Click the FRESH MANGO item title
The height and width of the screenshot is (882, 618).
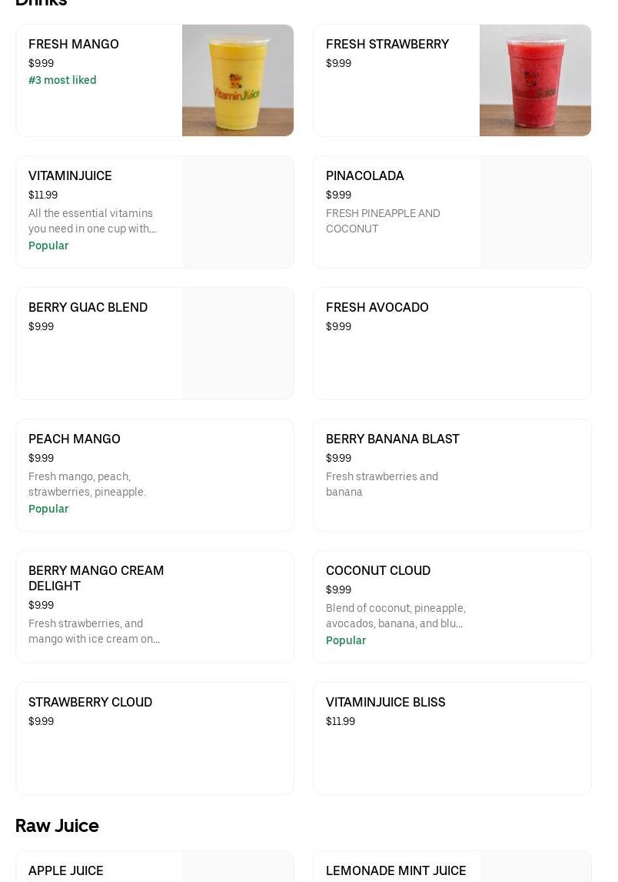[74, 45]
